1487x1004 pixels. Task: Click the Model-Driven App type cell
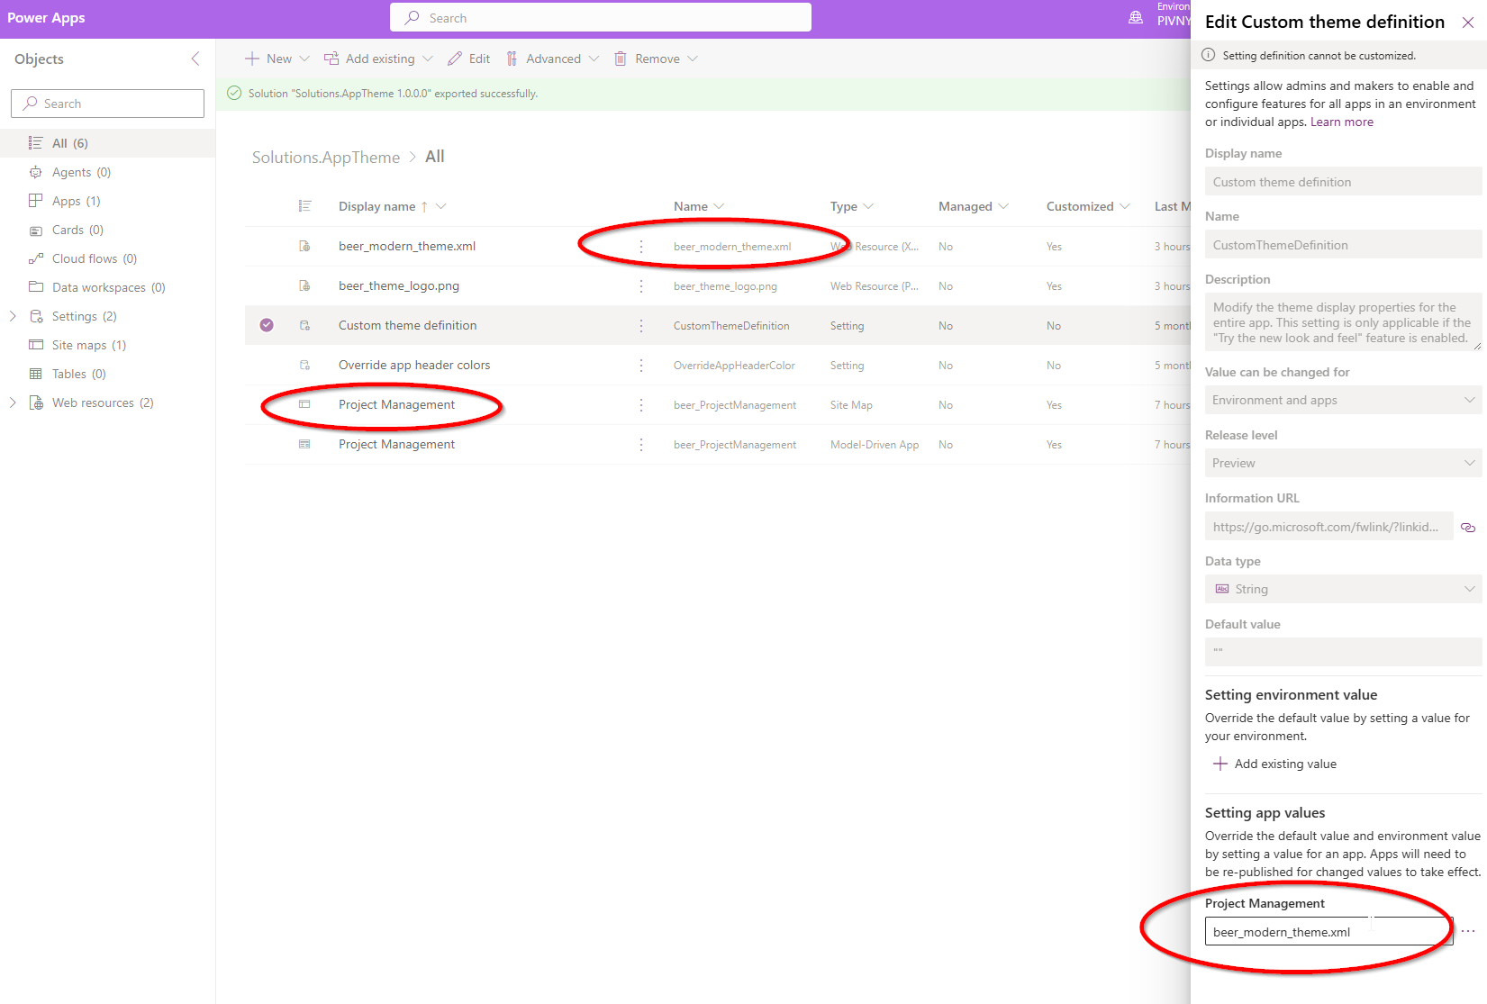[x=875, y=445]
